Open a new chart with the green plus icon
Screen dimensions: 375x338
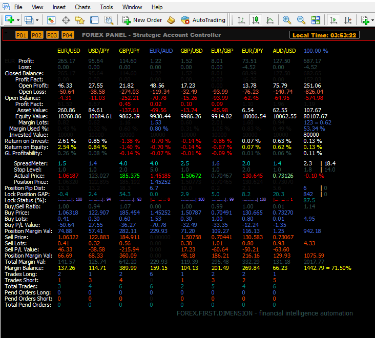tap(10, 20)
